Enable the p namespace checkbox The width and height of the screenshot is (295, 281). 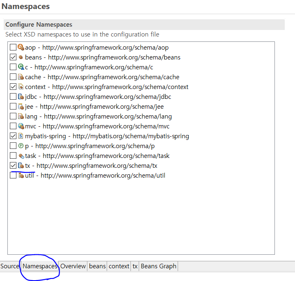[13, 146]
